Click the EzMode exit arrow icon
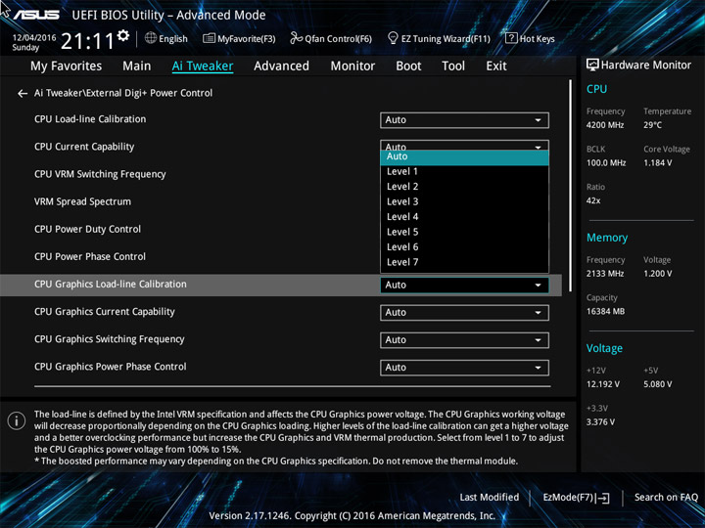 pyautogui.click(x=602, y=498)
